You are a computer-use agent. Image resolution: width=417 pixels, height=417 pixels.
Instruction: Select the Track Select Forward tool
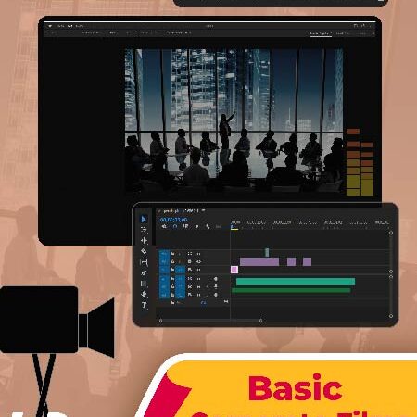(x=144, y=229)
